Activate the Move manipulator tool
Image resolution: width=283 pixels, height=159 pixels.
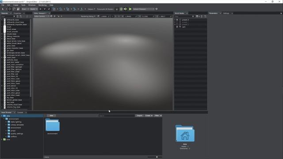click(10, 9)
